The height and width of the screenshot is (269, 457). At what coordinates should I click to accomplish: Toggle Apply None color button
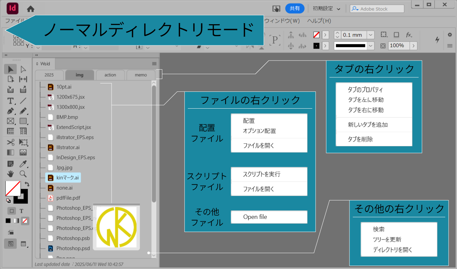[25, 221]
